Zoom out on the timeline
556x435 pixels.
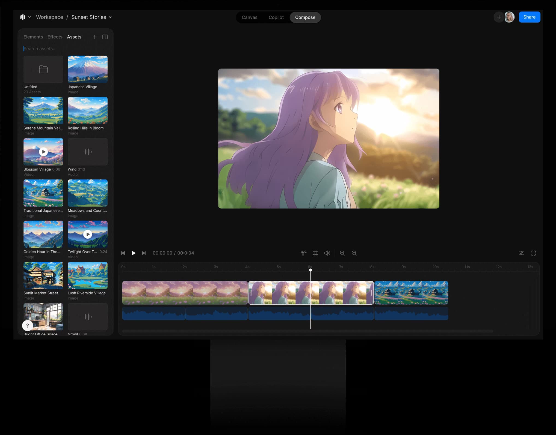click(354, 253)
